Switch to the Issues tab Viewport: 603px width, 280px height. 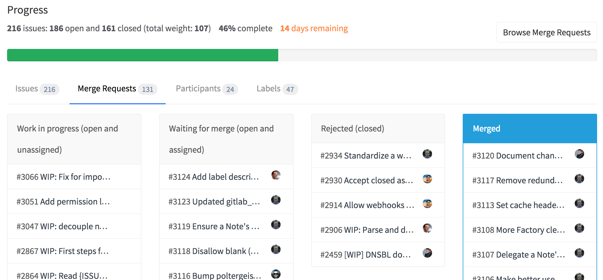pyautogui.click(x=37, y=89)
